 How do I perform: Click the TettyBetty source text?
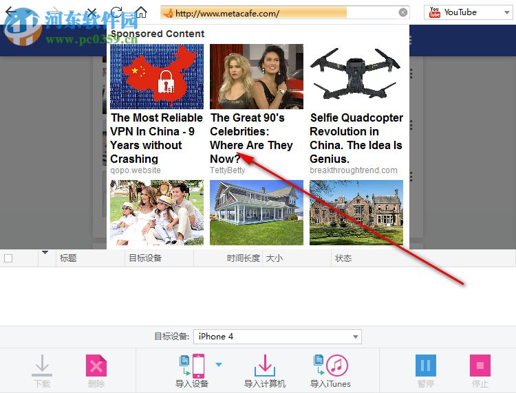point(228,170)
